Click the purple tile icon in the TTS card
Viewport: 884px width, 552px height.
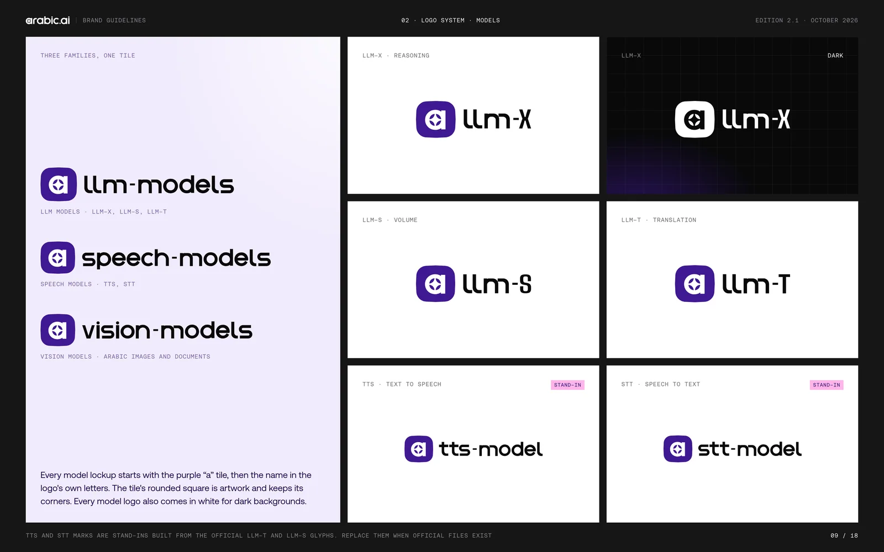pos(419,449)
